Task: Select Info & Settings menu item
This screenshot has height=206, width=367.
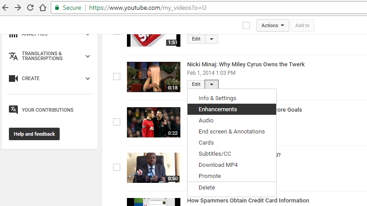Action: 232,98
